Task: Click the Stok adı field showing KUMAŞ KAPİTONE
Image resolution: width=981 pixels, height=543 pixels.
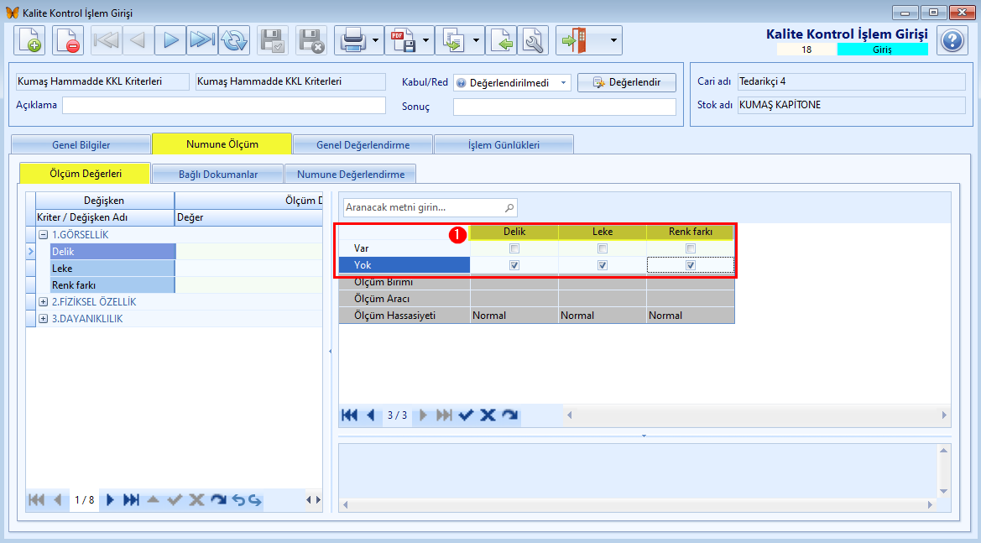Action: pos(852,105)
